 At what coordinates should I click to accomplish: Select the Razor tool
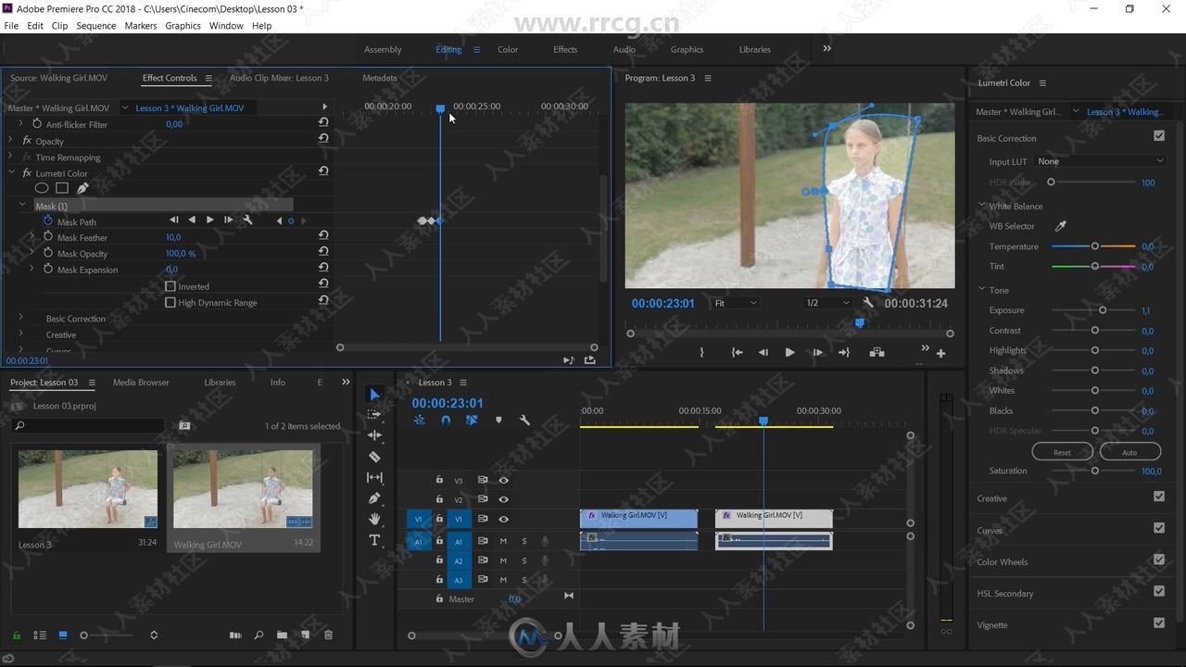tap(374, 457)
